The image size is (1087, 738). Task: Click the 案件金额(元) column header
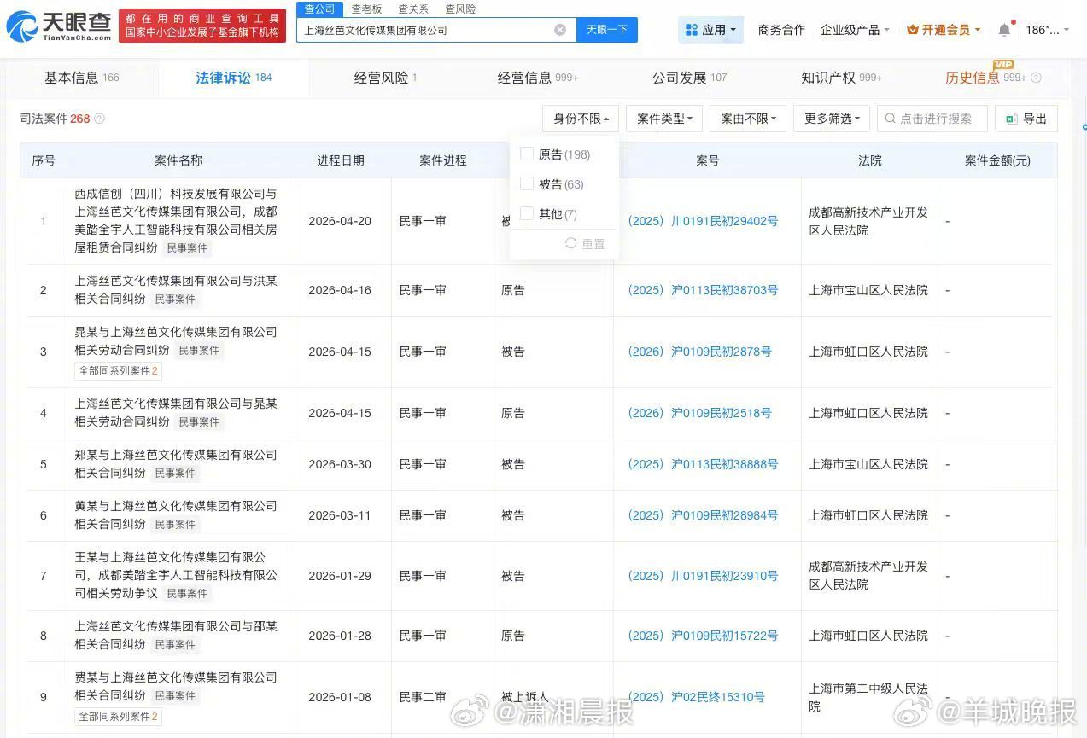pos(997,160)
